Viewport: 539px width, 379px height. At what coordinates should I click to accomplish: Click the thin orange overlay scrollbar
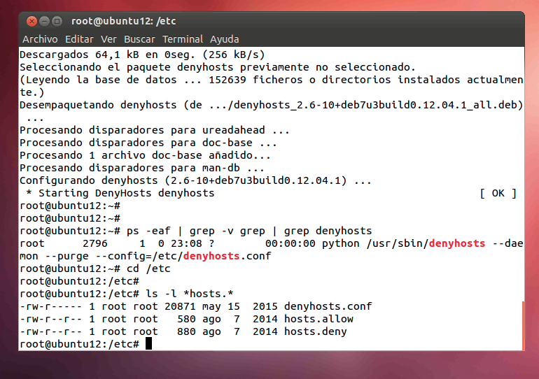[522, 325]
